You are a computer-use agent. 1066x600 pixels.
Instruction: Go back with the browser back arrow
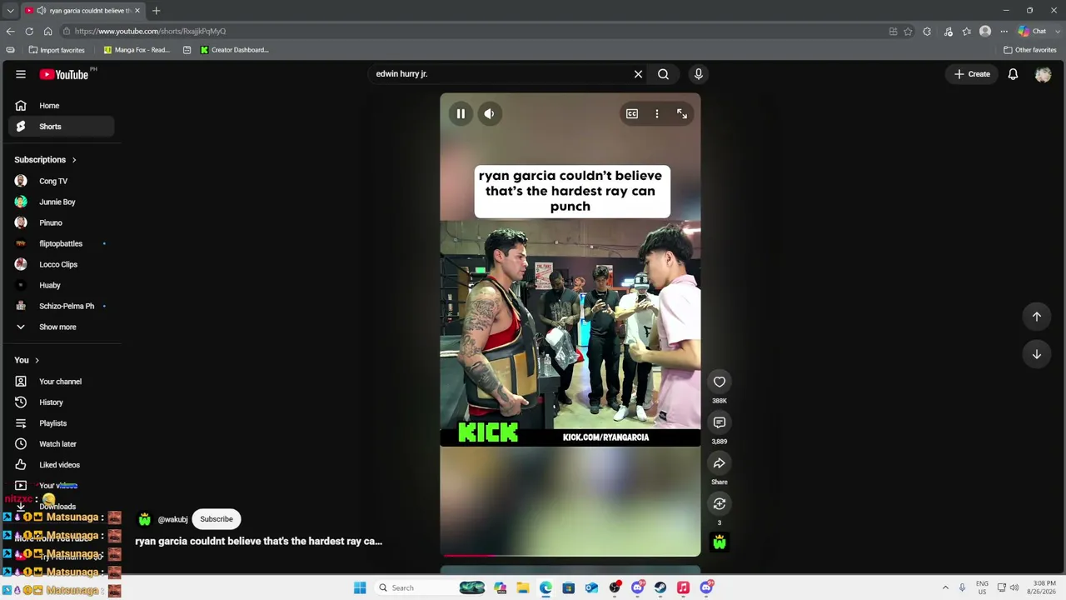point(10,32)
